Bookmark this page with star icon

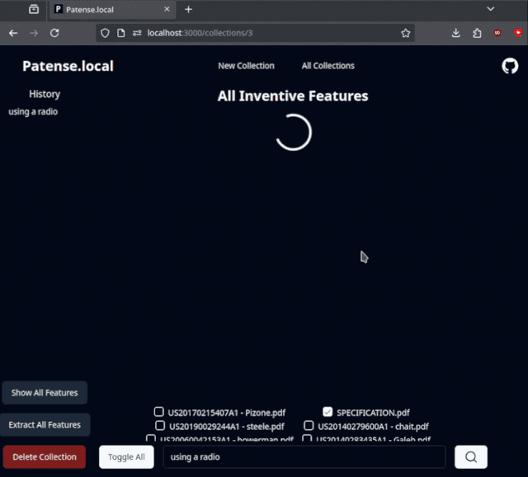[405, 33]
